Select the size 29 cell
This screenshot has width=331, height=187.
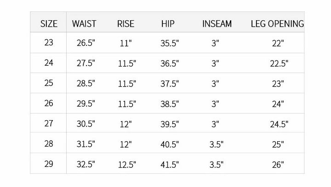(x=49, y=164)
